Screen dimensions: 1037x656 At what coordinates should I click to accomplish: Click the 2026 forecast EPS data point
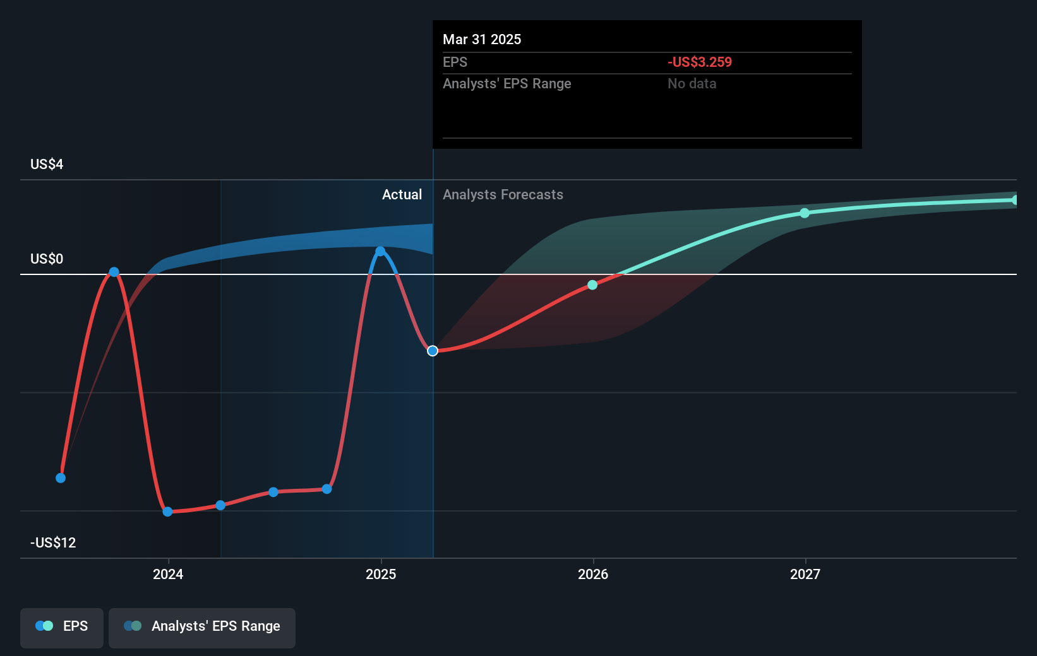click(592, 285)
